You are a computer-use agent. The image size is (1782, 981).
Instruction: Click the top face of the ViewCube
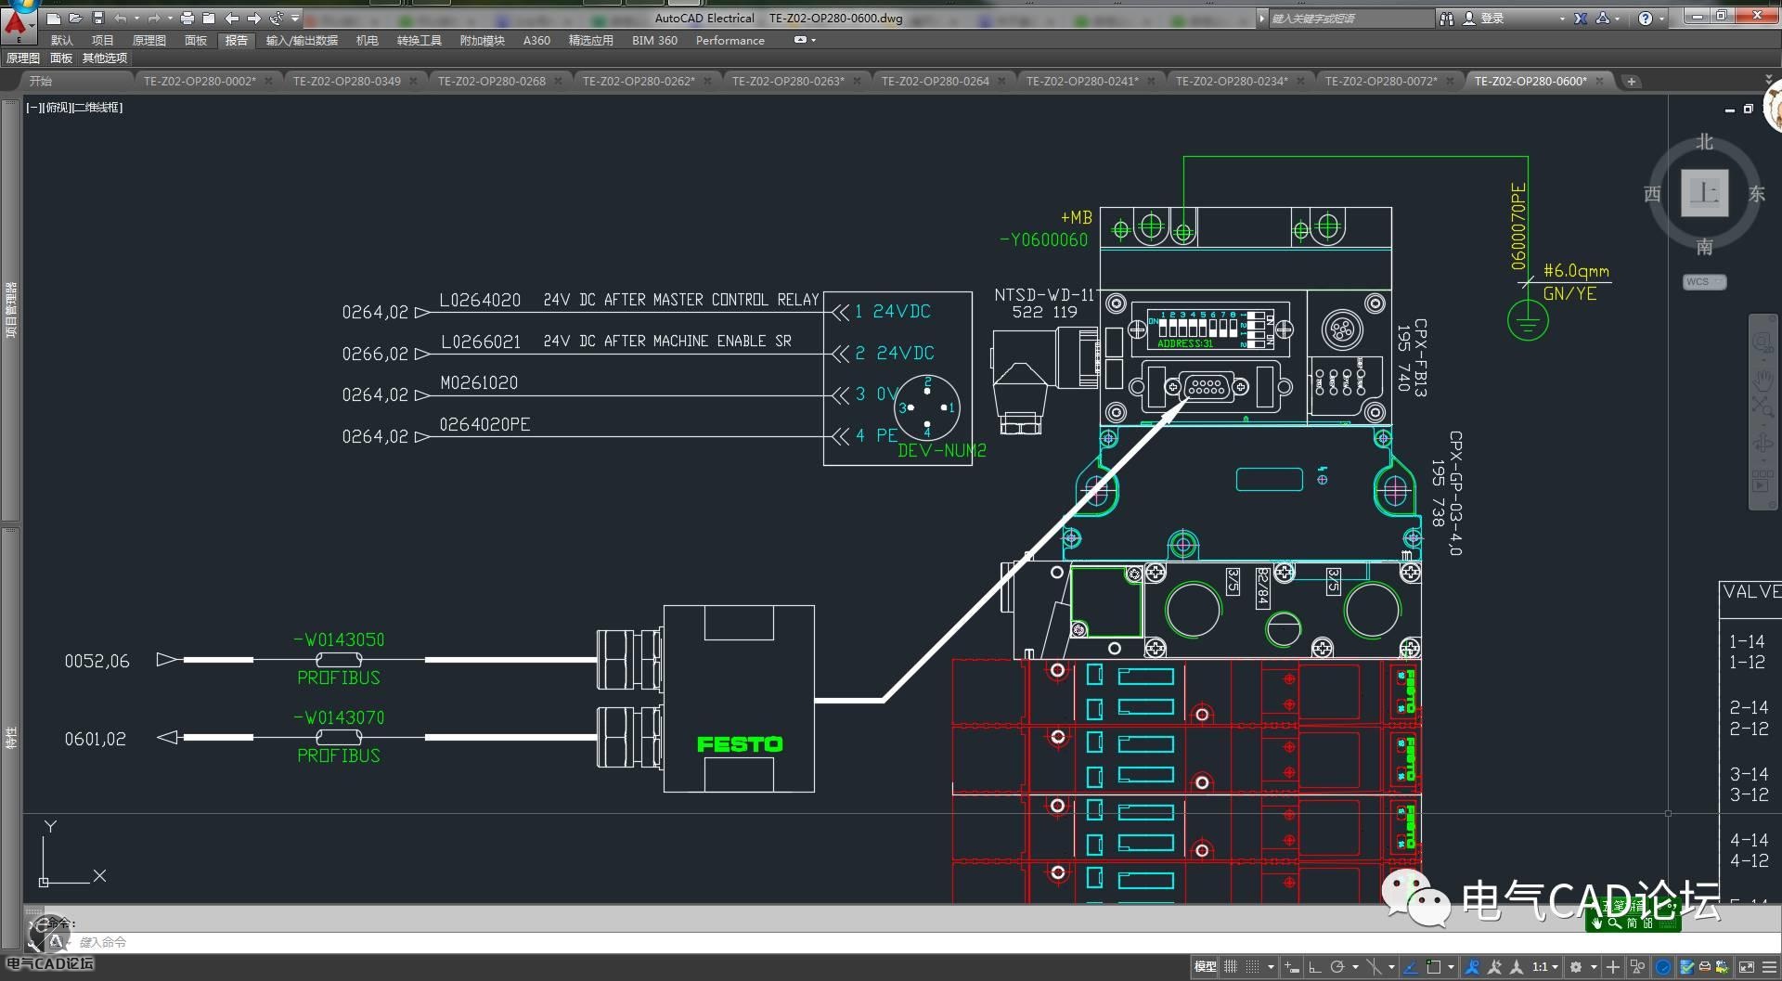click(1705, 193)
